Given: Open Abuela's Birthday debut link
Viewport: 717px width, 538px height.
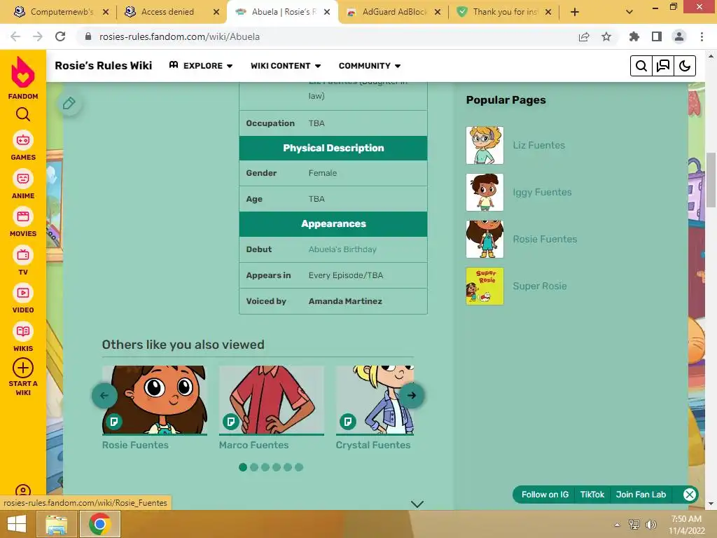Looking at the screenshot, I should coord(342,249).
